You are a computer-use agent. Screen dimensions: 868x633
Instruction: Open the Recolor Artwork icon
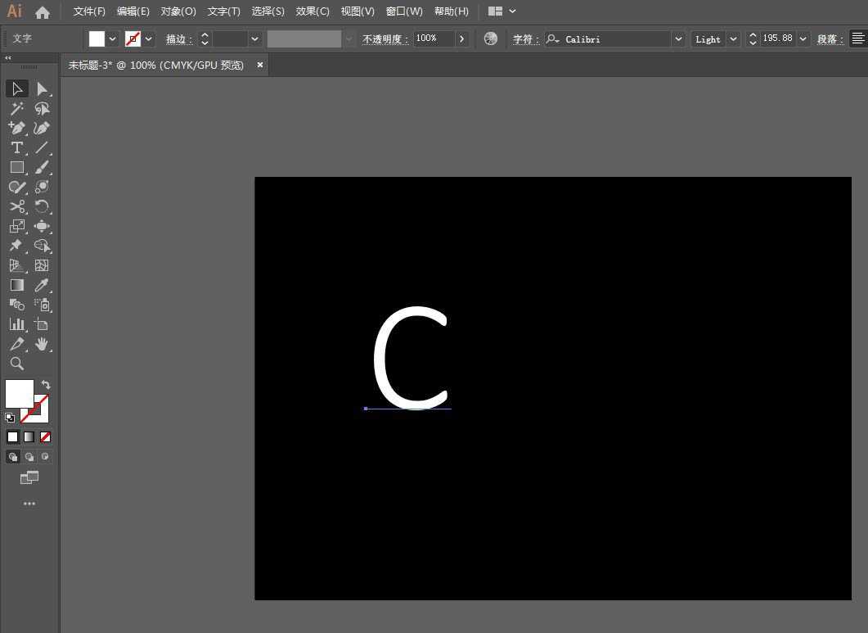[491, 38]
